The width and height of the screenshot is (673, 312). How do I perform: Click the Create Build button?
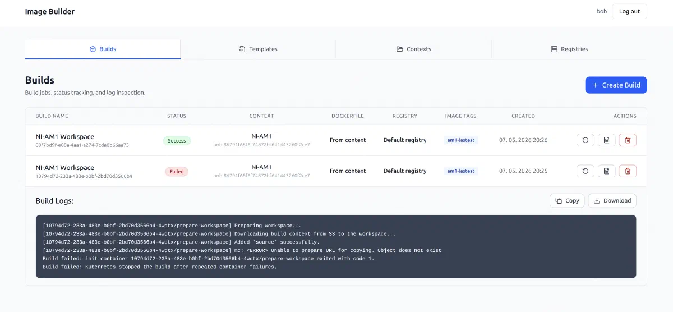tap(616, 85)
